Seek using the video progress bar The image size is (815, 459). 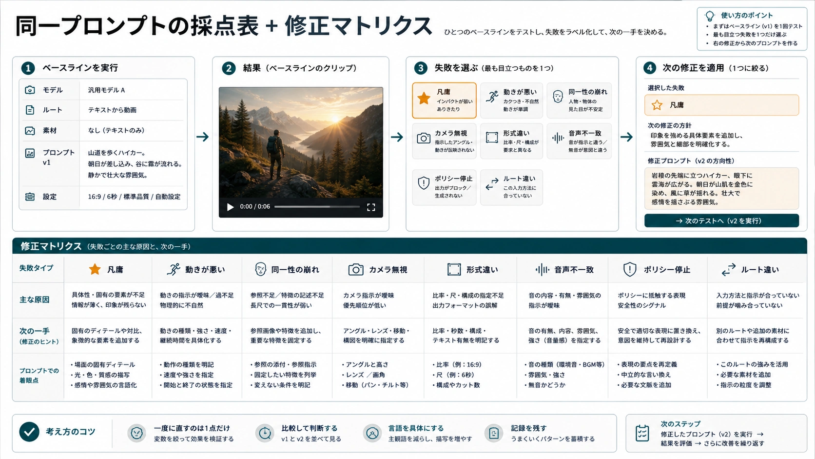[x=317, y=207]
